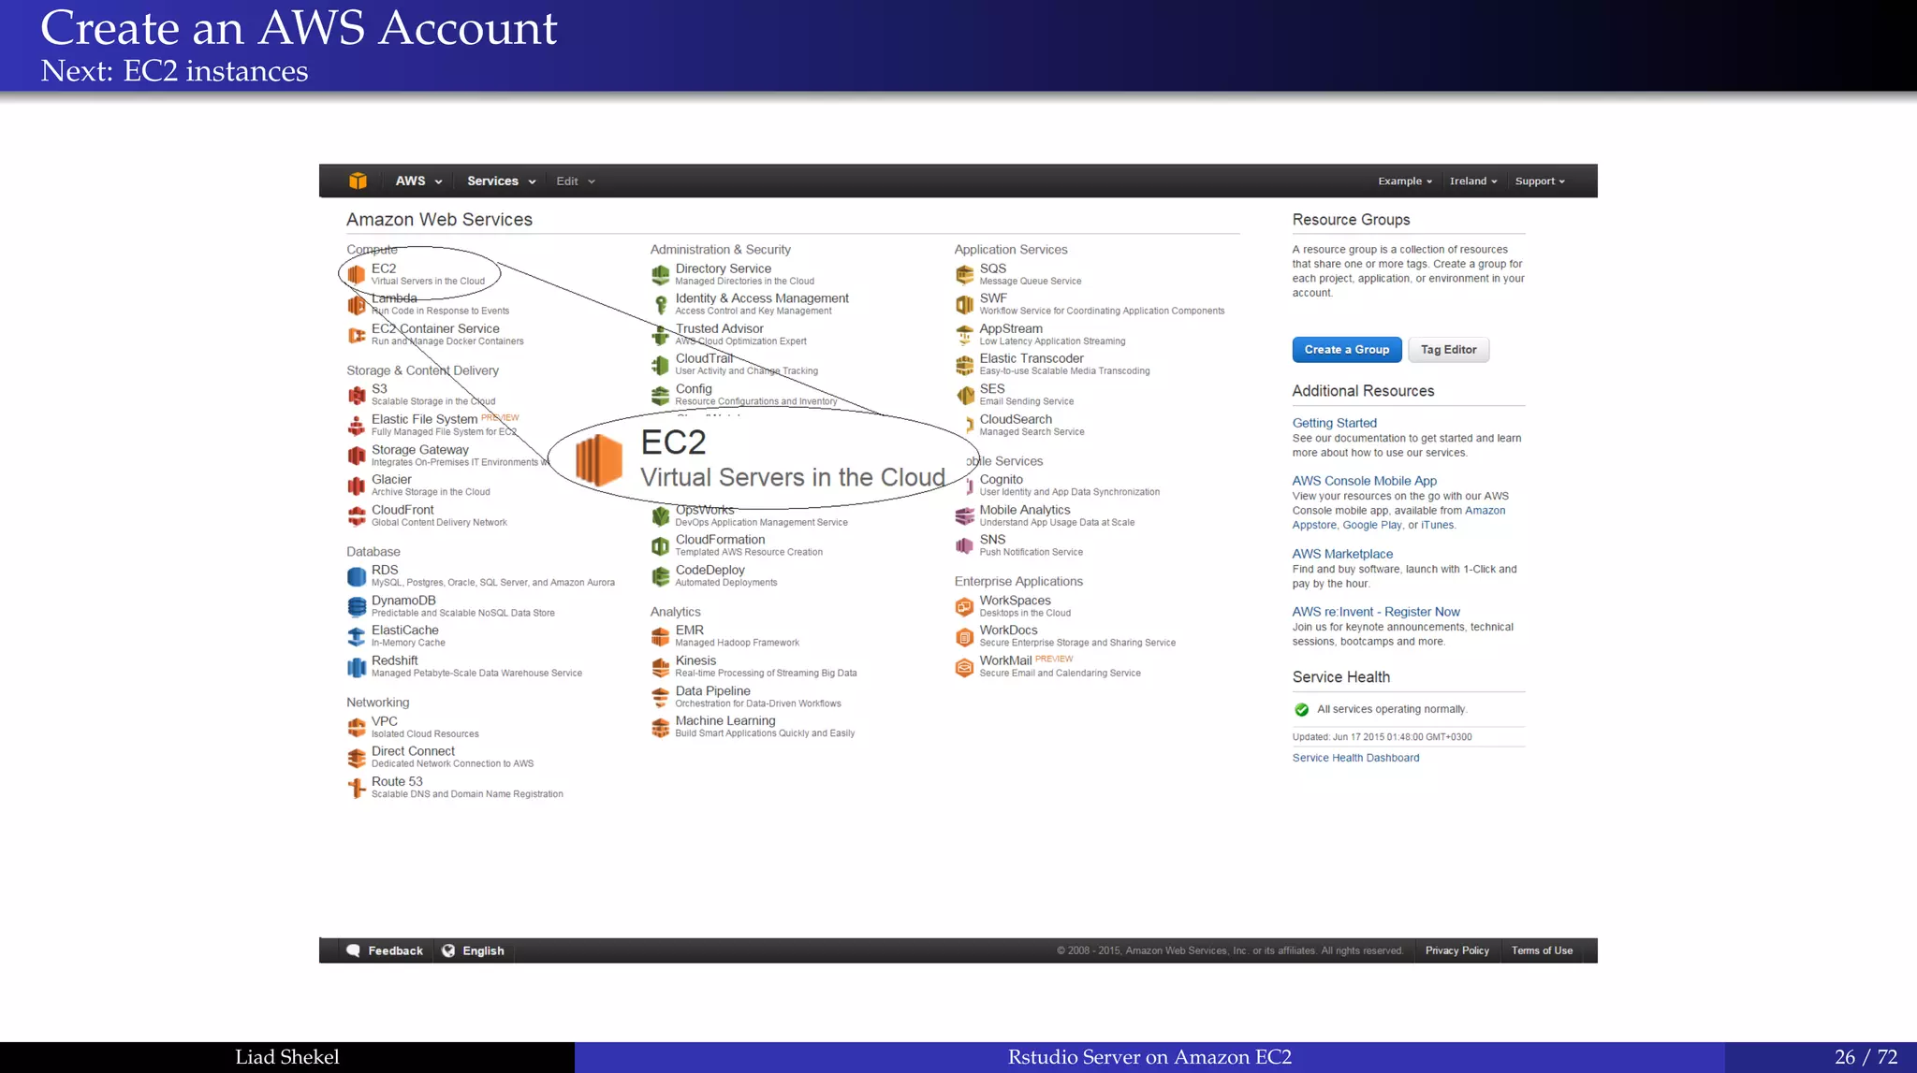Open the Storage Gateway link

point(419,450)
